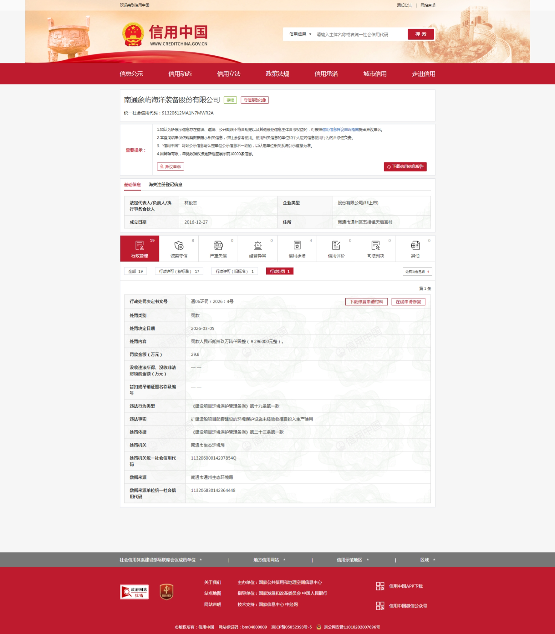The width and height of the screenshot is (555, 634).
Task: Click the red 搜索 button
Action: click(x=421, y=34)
